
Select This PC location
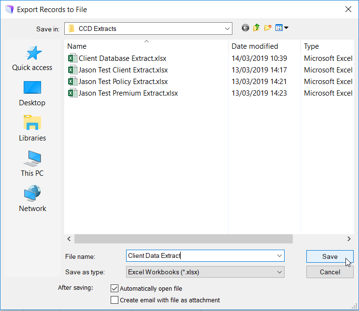[x=32, y=164]
